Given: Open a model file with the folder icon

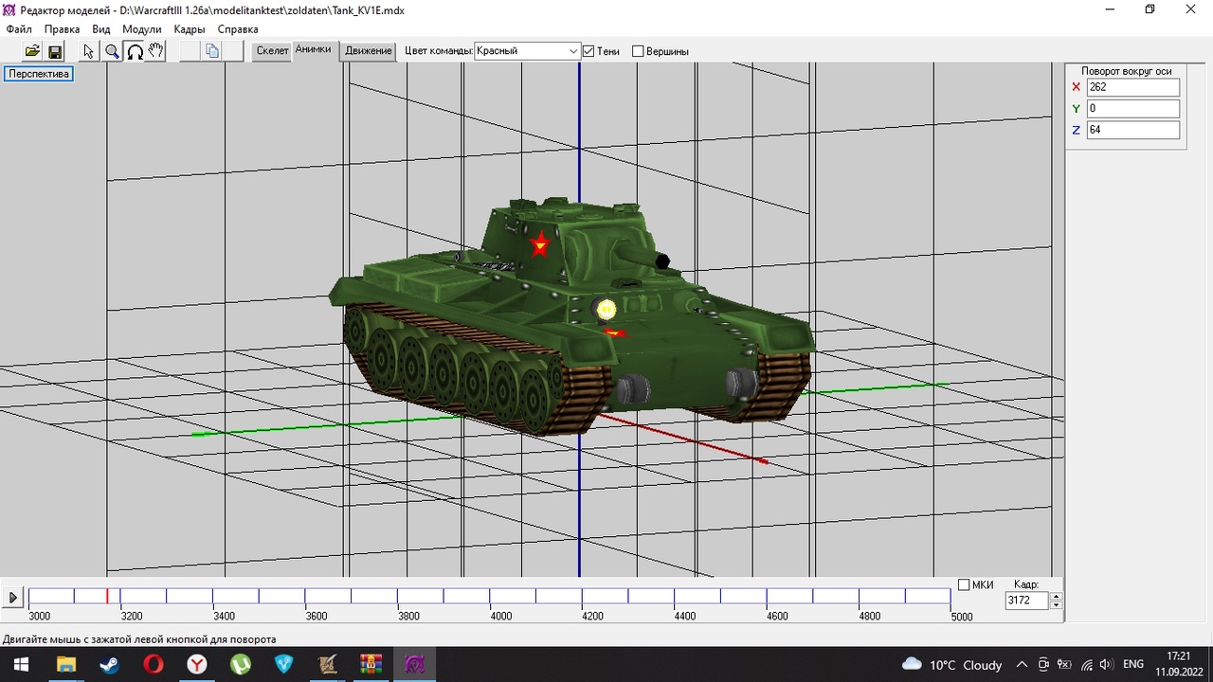Looking at the screenshot, I should click(32, 51).
